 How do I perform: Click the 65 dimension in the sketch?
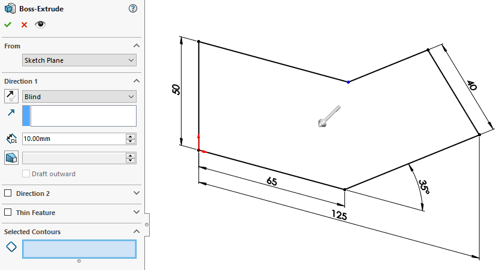(x=272, y=182)
